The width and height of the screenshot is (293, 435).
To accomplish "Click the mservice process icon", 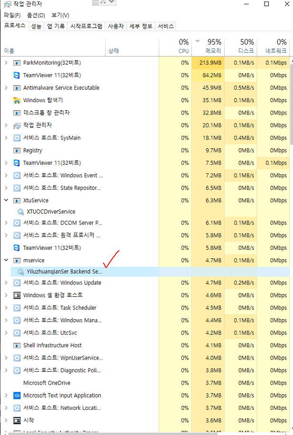I will [x=17, y=261].
